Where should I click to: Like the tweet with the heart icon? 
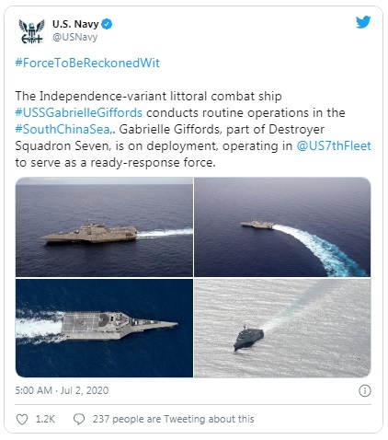coord(22,419)
